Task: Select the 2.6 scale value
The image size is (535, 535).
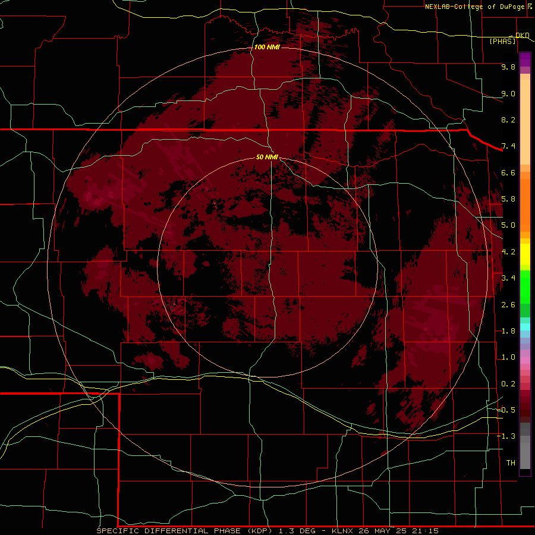Action: pyautogui.click(x=508, y=305)
